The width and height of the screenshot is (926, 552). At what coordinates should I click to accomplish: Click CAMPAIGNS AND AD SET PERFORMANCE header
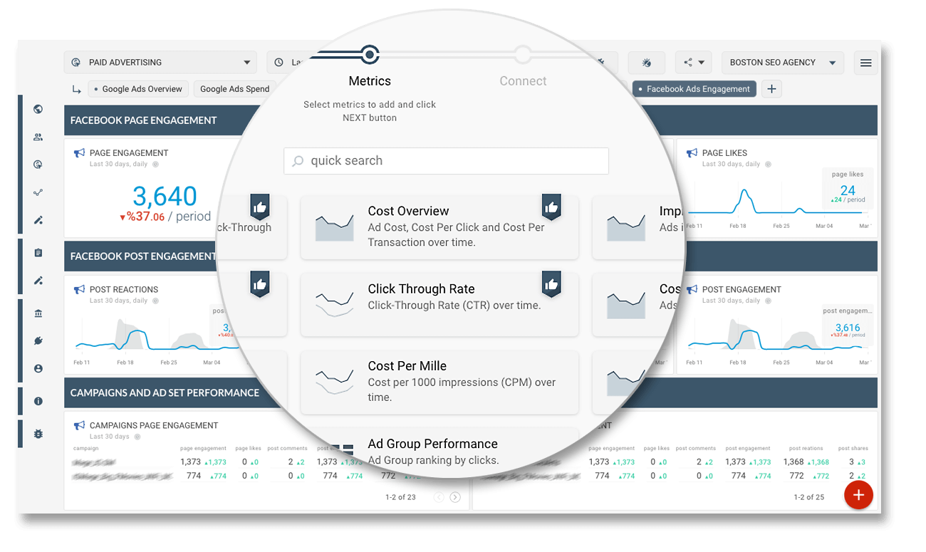tap(165, 393)
